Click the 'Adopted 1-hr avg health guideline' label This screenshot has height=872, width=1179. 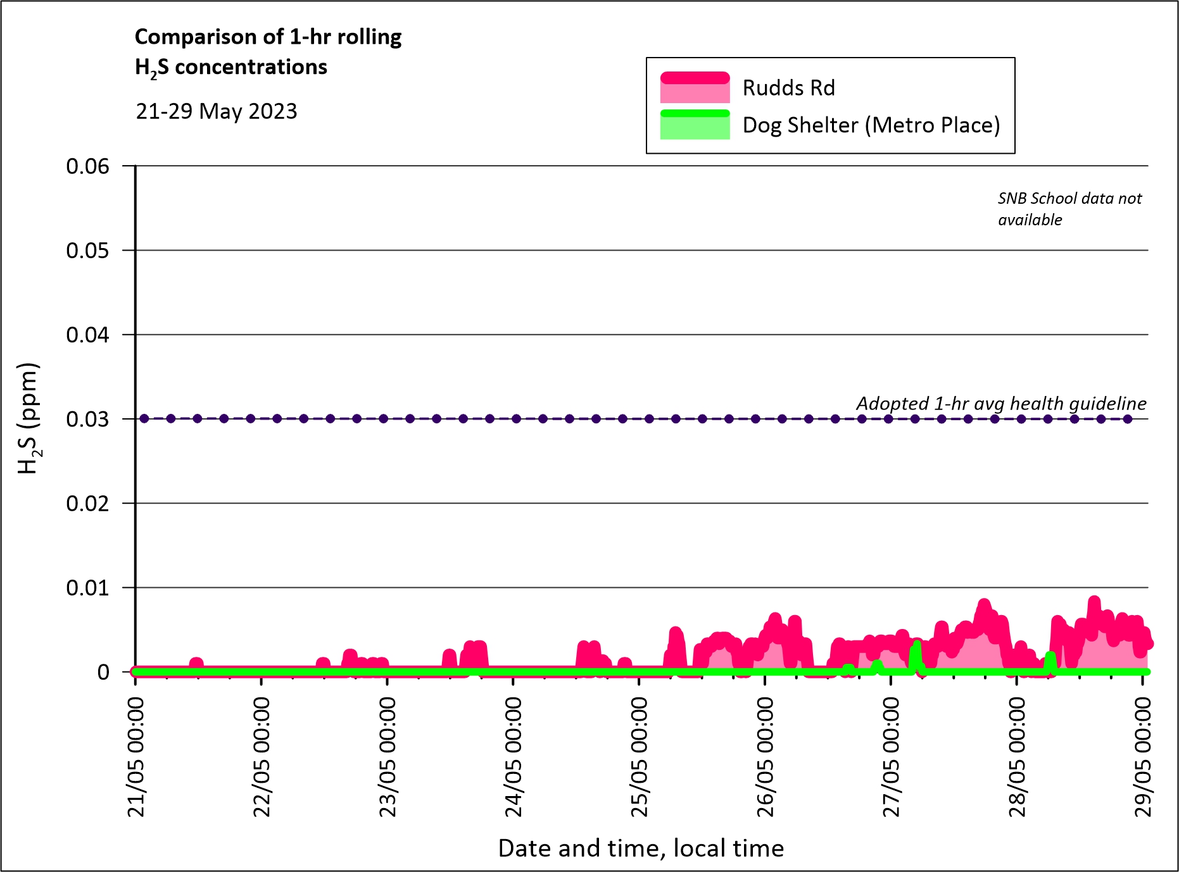click(1000, 403)
